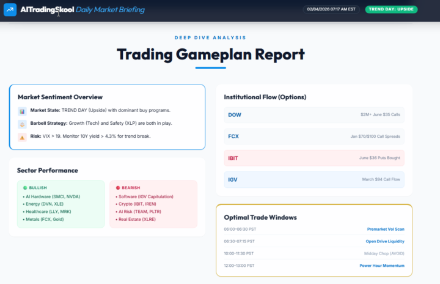The width and height of the screenshot is (440, 284).
Task: Click the Jan $70/$100 Call Spreads text
Action: coord(375,136)
